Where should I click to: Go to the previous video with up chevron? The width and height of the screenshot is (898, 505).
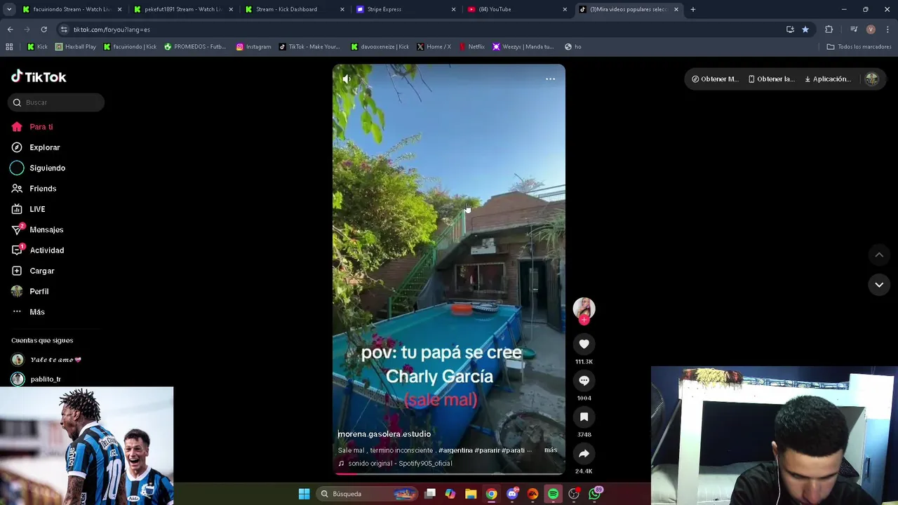coord(879,255)
